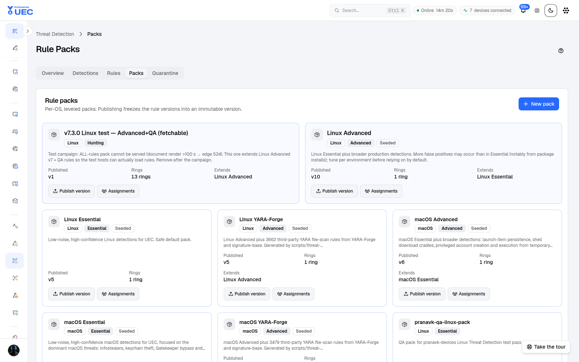Click the Invinsense UEC logo
This screenshot has height=362, width=579.
click(20, 10)
